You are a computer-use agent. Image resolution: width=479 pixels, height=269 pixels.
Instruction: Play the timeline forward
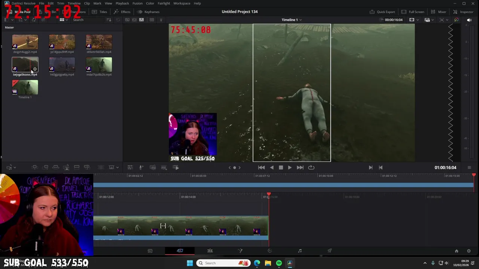(290, 167)
